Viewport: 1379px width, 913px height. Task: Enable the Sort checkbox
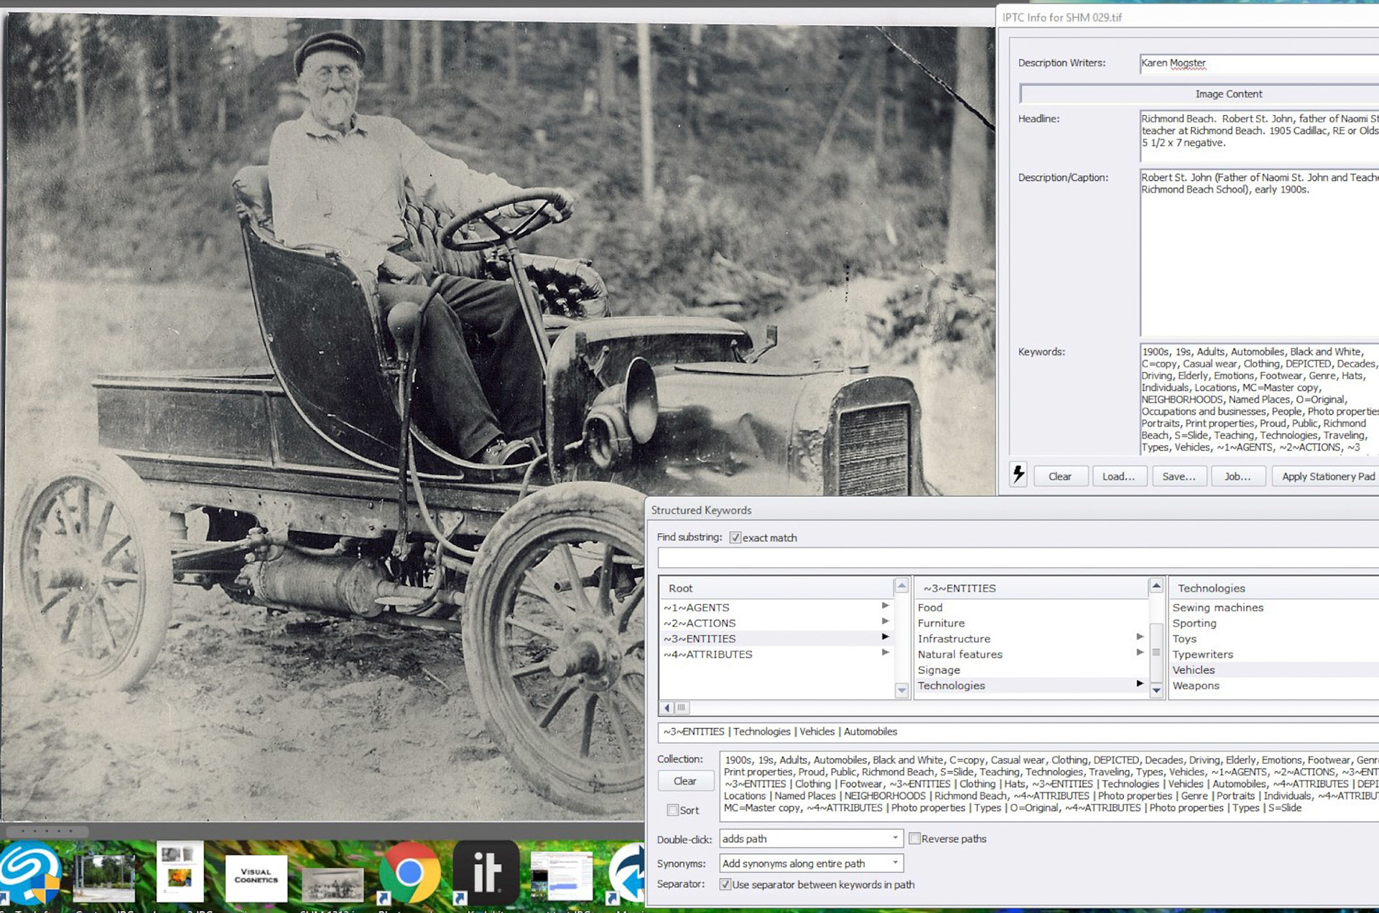click(x=673, y=810)
